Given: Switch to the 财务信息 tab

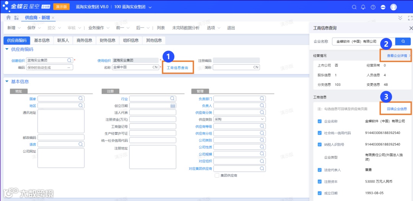Looking at the screenshot, I should point(107,40).
